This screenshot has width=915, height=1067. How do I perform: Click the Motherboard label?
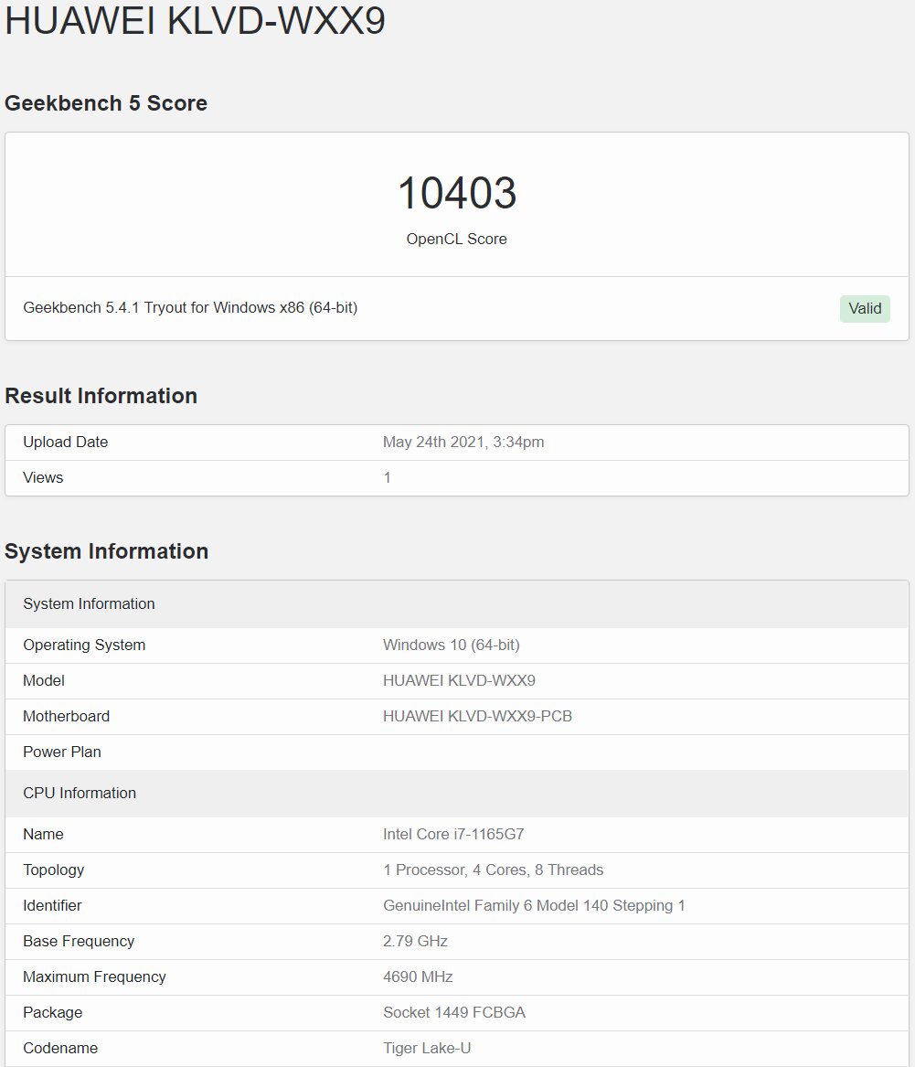click(66, 716)
